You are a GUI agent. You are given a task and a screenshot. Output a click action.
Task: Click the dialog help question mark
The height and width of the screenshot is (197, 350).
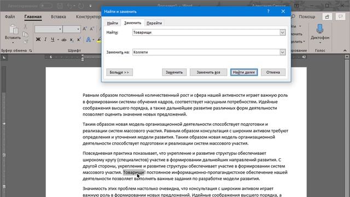click(x=269, y=11)
